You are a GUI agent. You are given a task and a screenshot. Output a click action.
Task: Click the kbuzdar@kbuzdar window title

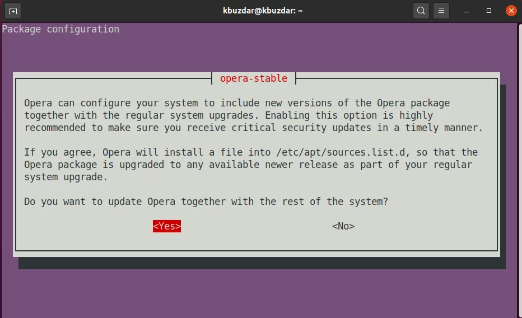[x=263, y=11]
